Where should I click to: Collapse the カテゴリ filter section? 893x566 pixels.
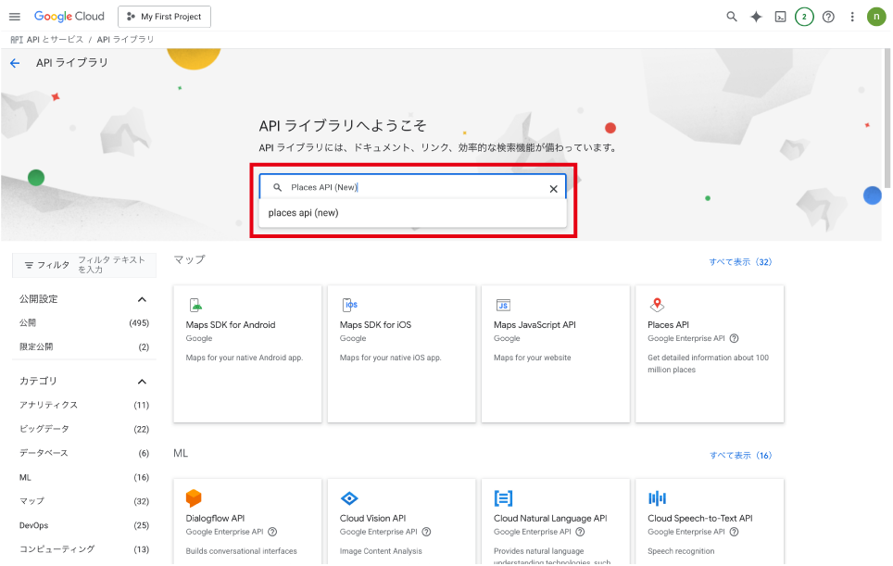coord(142,381)
